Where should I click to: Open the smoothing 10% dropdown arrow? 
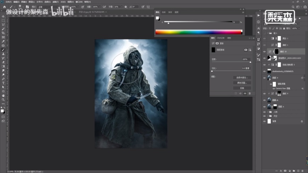coord(121,7)
